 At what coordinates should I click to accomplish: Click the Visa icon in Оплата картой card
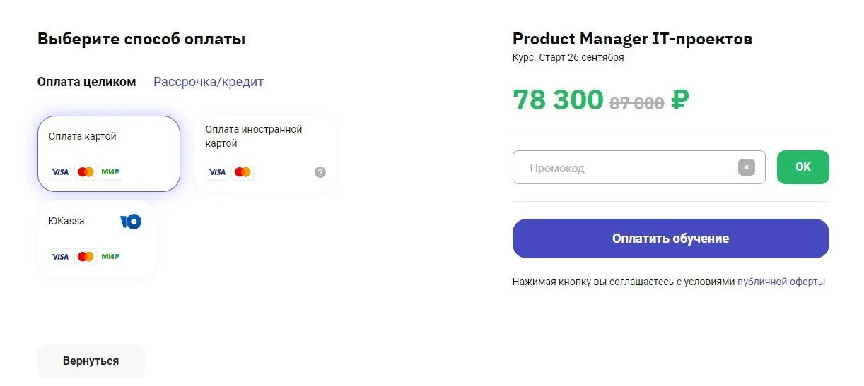pos(60,172)
